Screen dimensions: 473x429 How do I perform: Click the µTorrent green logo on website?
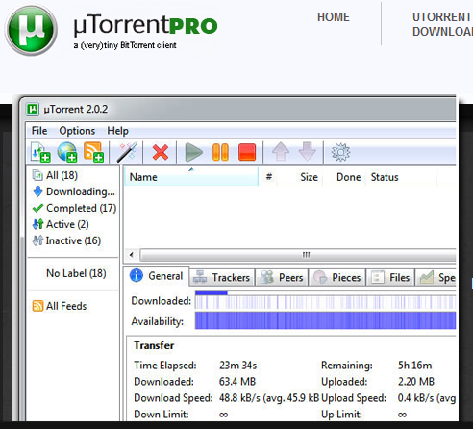(x=31, y=30)
